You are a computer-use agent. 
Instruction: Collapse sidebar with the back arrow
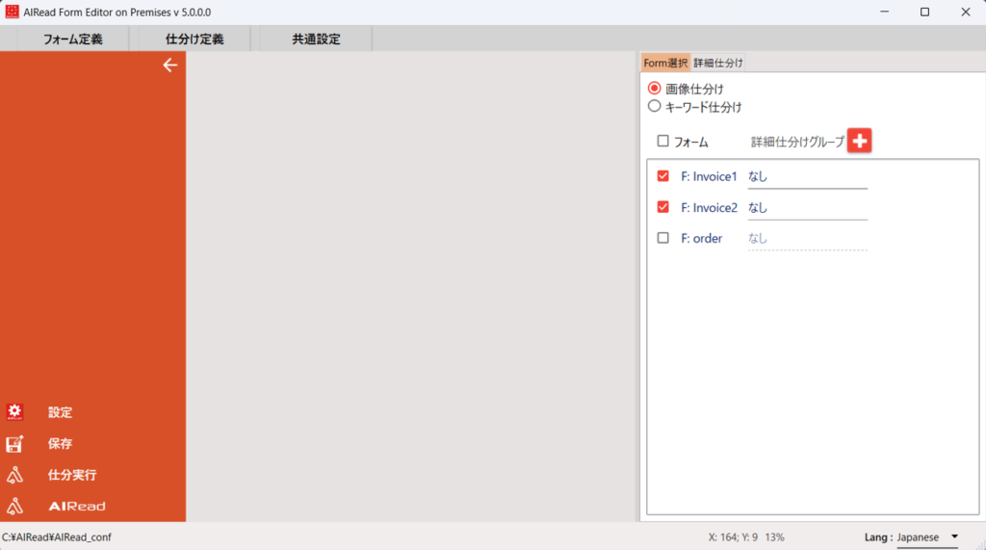tap(169, 65)
